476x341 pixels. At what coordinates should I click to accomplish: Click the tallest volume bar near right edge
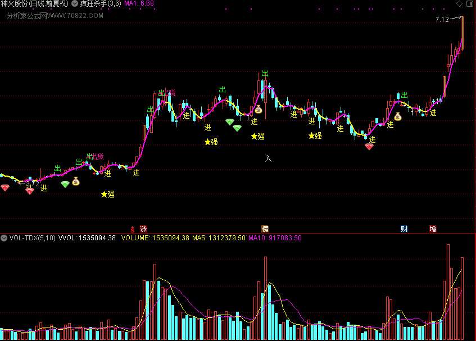[448, 292]
